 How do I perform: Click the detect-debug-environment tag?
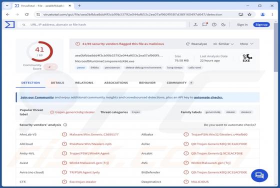143,67
